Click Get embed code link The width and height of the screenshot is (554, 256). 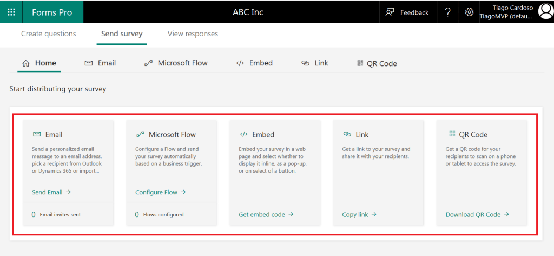tap(266, 214)
